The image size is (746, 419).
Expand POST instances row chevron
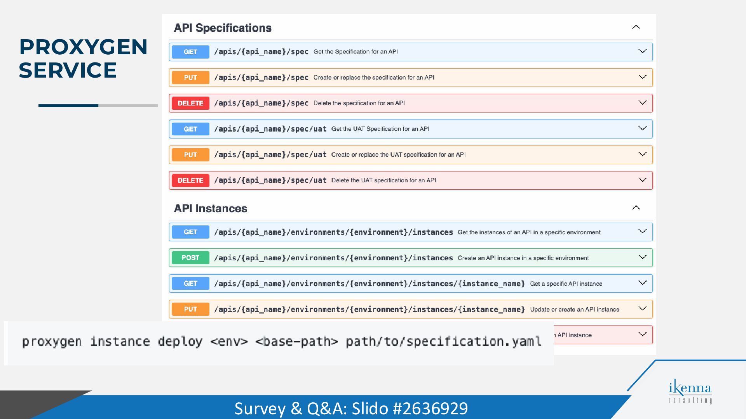[x=642, y=257]
